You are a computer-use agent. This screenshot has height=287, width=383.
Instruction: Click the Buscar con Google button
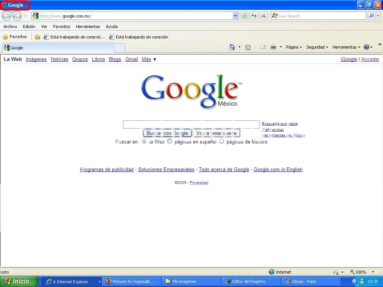tap(167, 133)
